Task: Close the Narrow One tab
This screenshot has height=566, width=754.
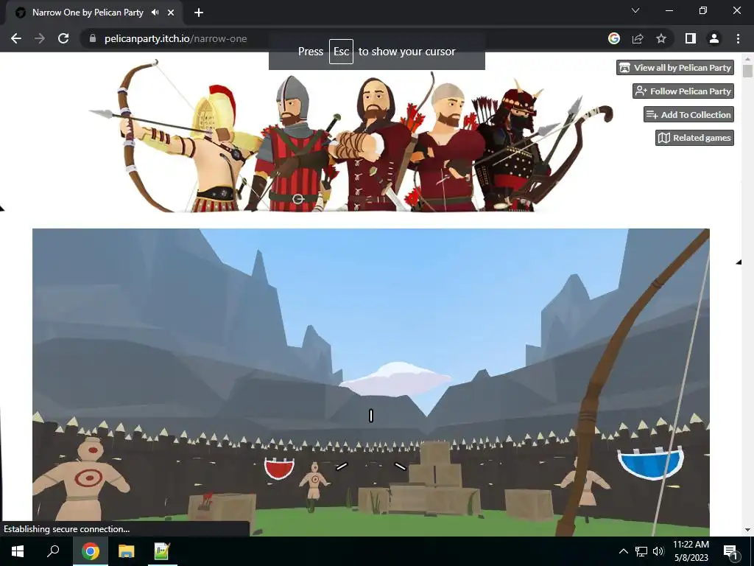Action: [171, 13]
